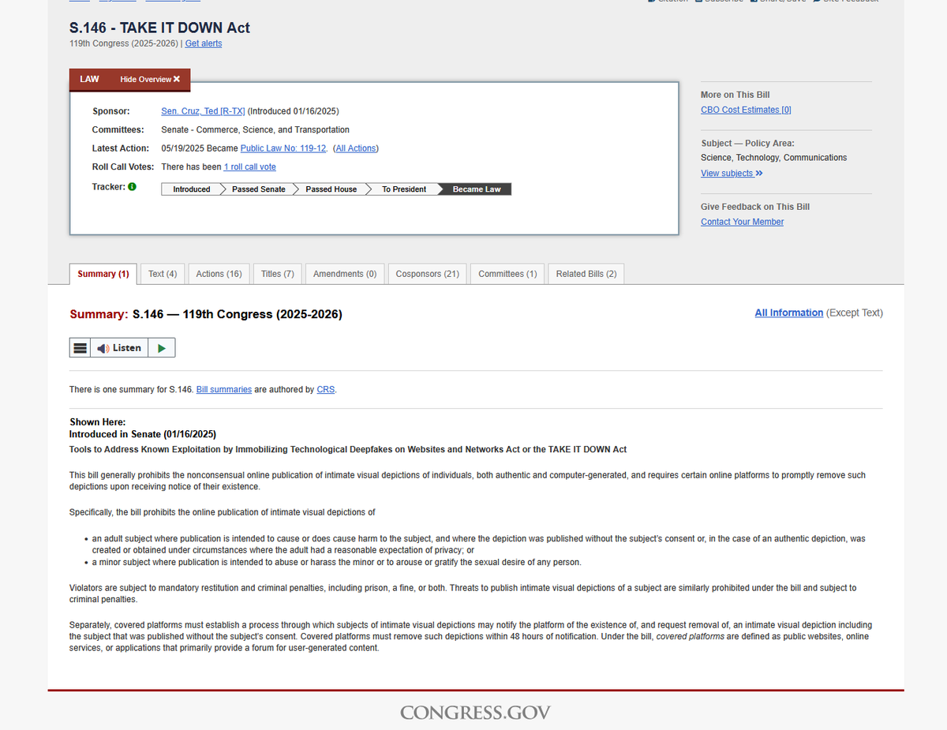This screenshot has width=947, height=730.
Task: Open sponsor Sen. Cruz, Ted [R-TX] link
Action: (x=203, y=111)
